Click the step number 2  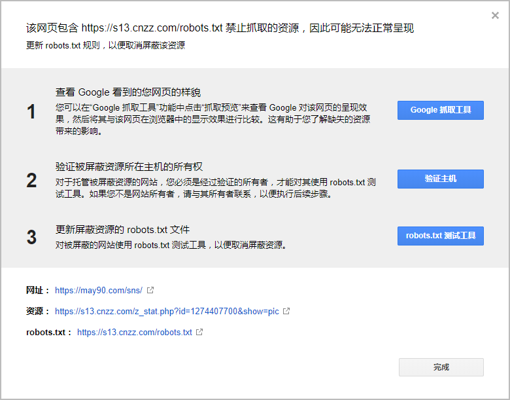click(x=31, y=180)
